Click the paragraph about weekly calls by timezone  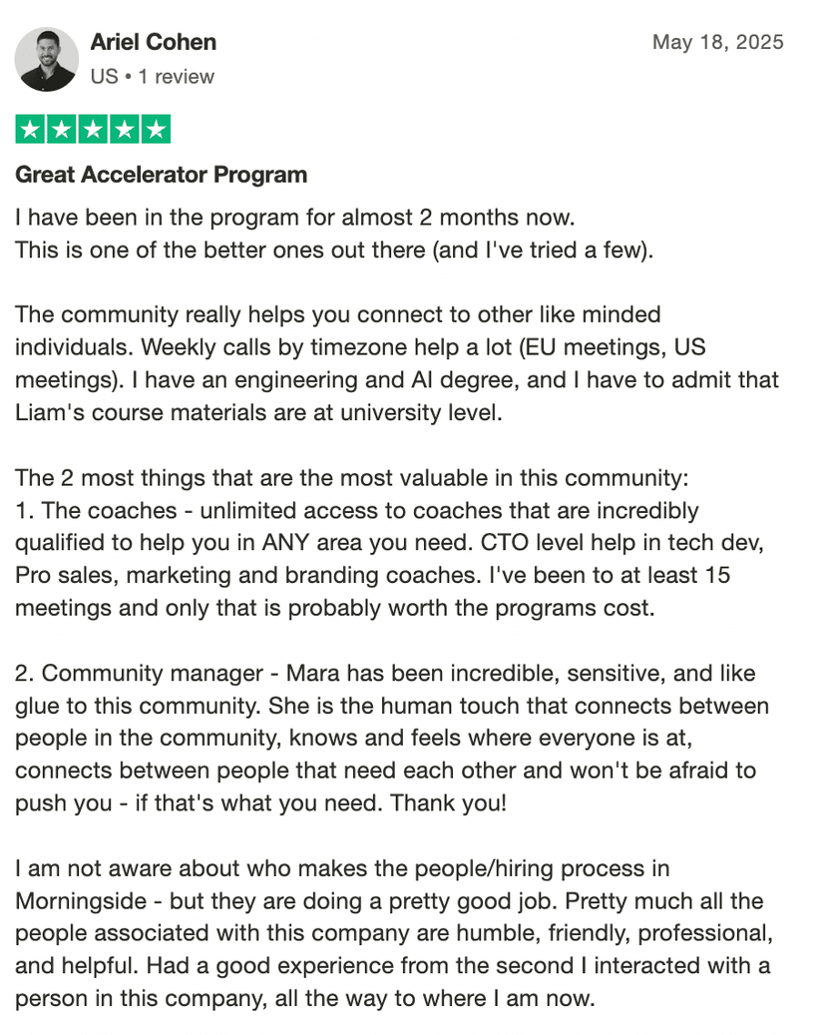[x=397, y=363]
